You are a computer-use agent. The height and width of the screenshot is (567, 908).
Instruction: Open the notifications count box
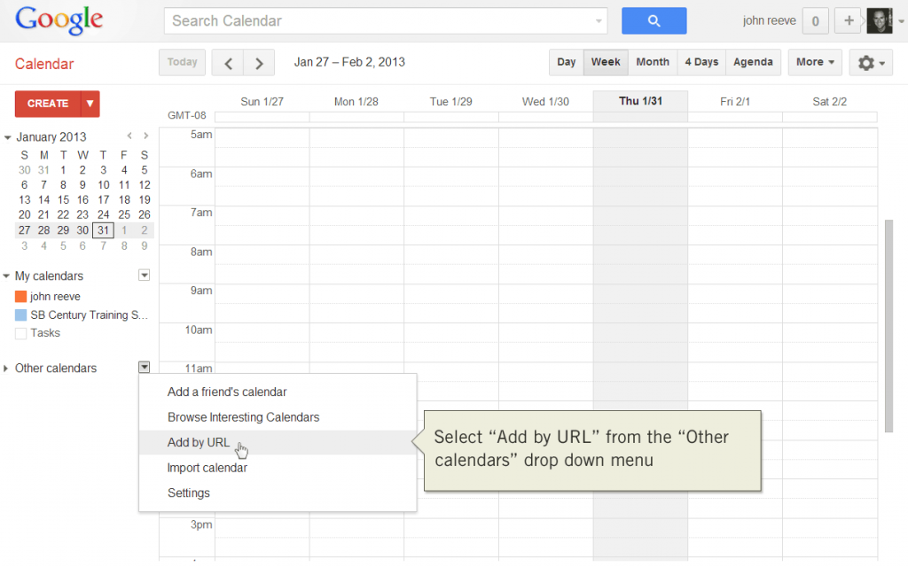(816, 21)
